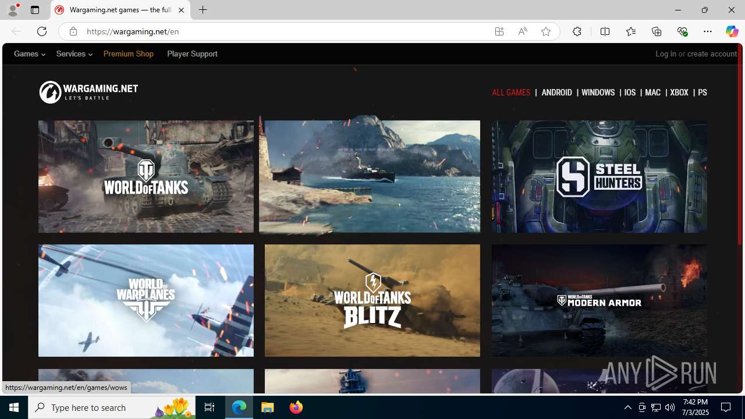Open Browser essentials heart icon
745x419 pixels.
point(682,31)
